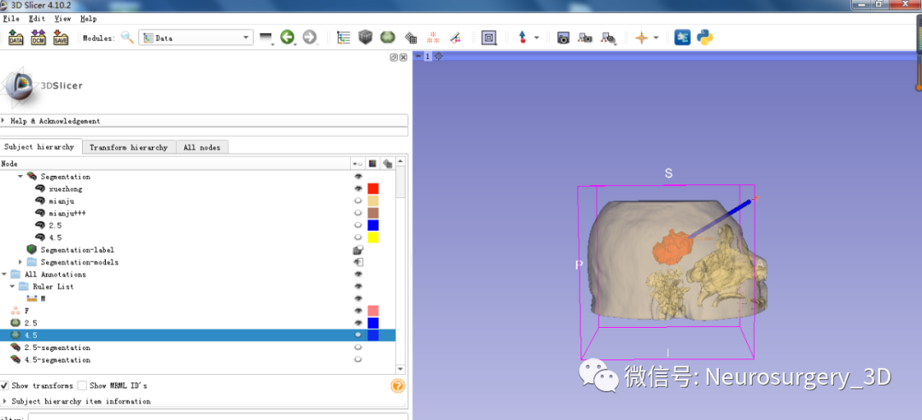Click the Load DATA toolbar icon
This screenshot has height=420, width=922.
tap(16, 38)
